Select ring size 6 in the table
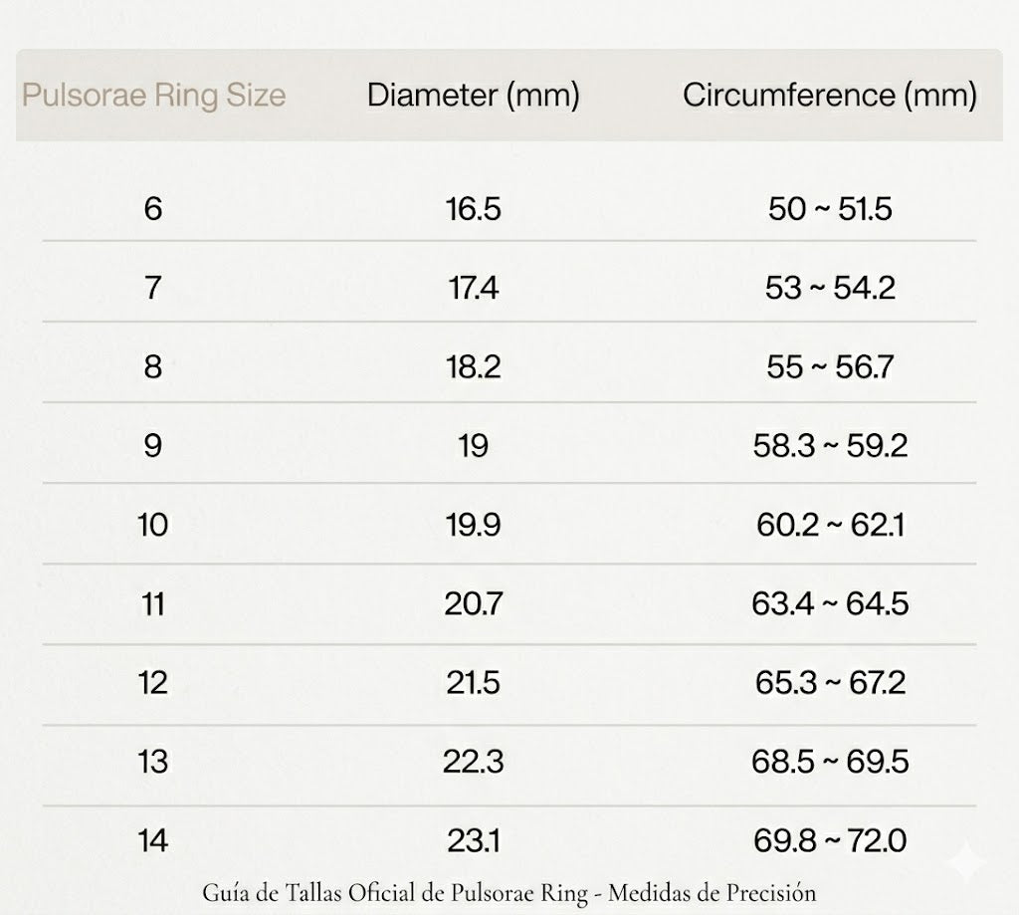 152,209
